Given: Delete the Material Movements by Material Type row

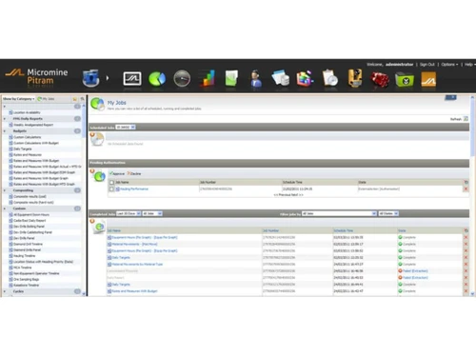Looking at the screenshot, I should pos(466,264).
